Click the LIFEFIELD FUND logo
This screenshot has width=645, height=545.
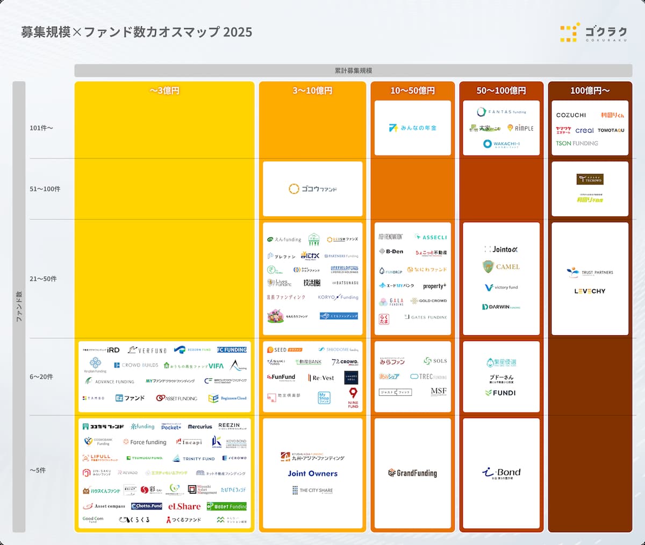(345, 270)
